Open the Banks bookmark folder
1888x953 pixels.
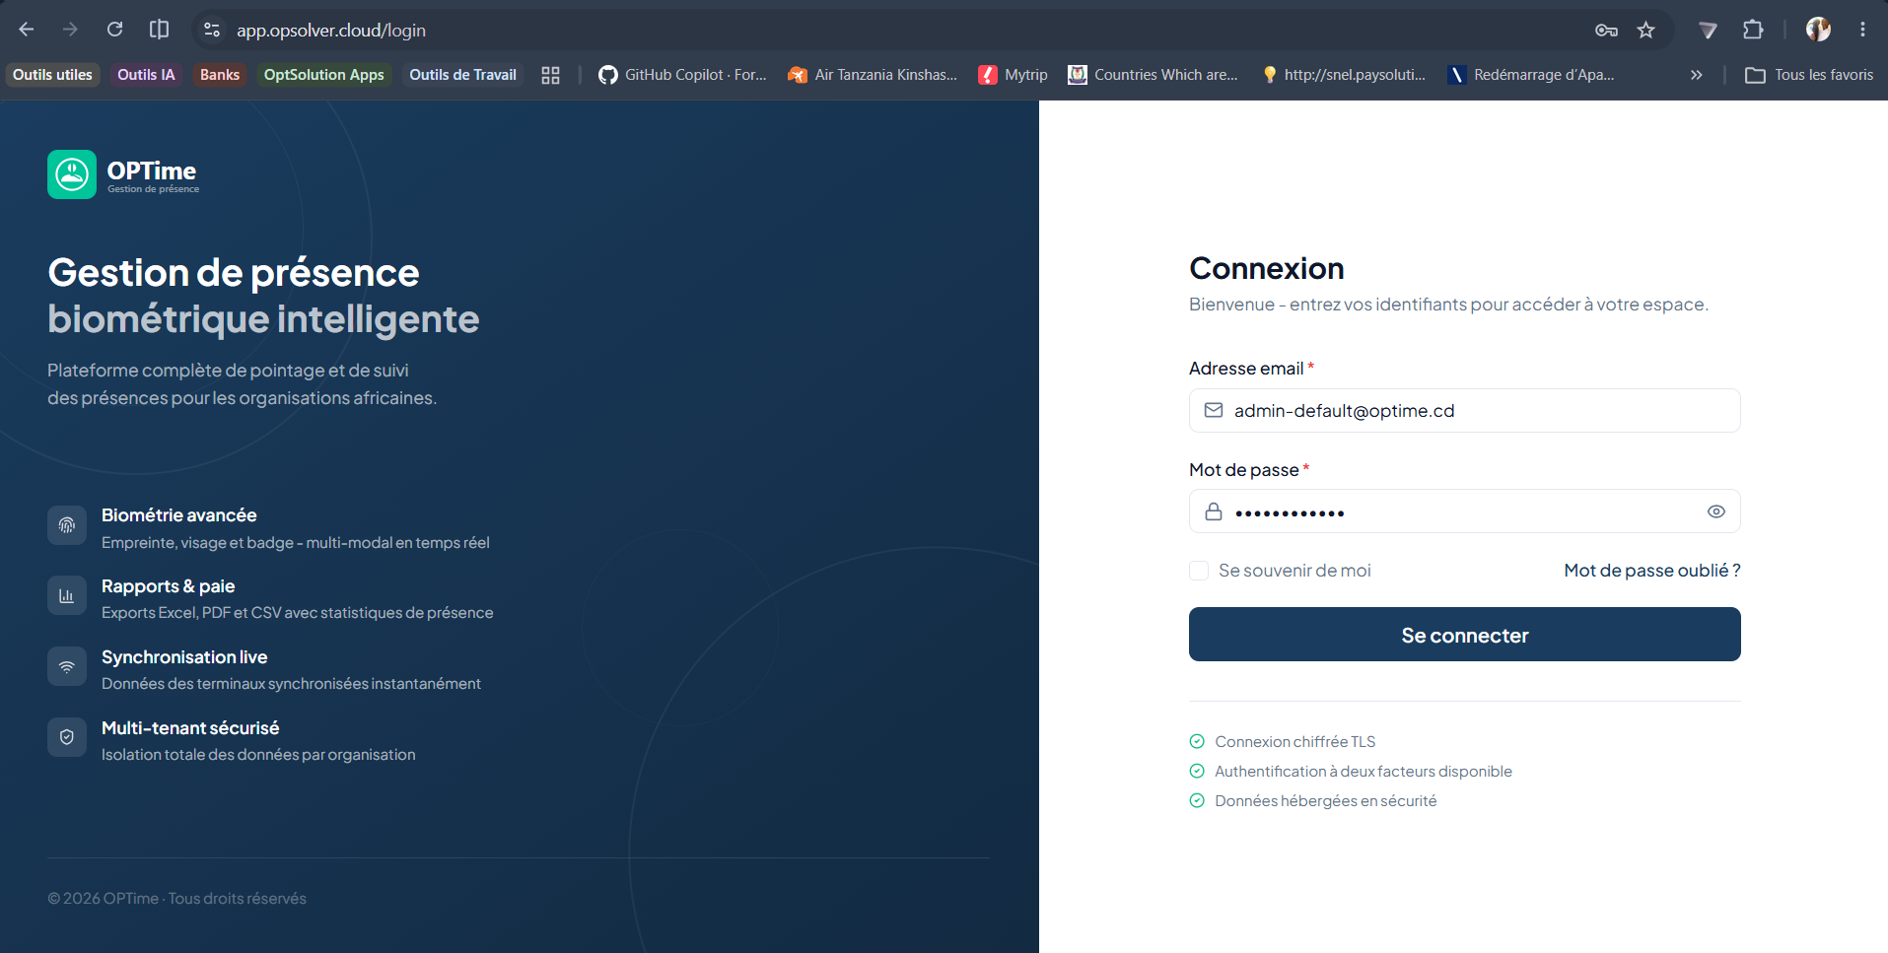[x=220, y=75]
